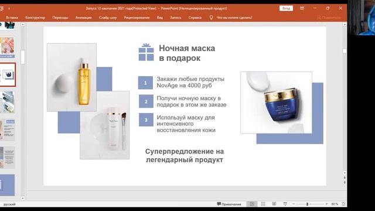Image resolution: width=375 pixels, height=211 pixels.
Task: Open the Вид ribbon tab
Action: tap(160, 18)
